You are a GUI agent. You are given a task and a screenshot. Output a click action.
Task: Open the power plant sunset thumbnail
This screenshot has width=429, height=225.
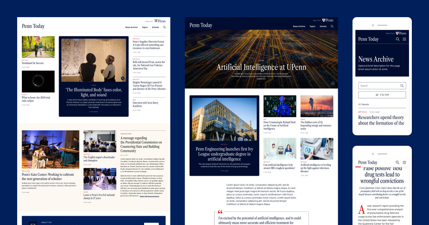coord(317,106)
